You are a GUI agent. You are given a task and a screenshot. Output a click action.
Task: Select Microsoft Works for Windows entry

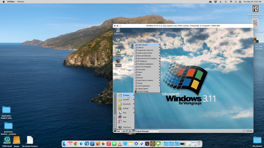click(x=147, y=59)
